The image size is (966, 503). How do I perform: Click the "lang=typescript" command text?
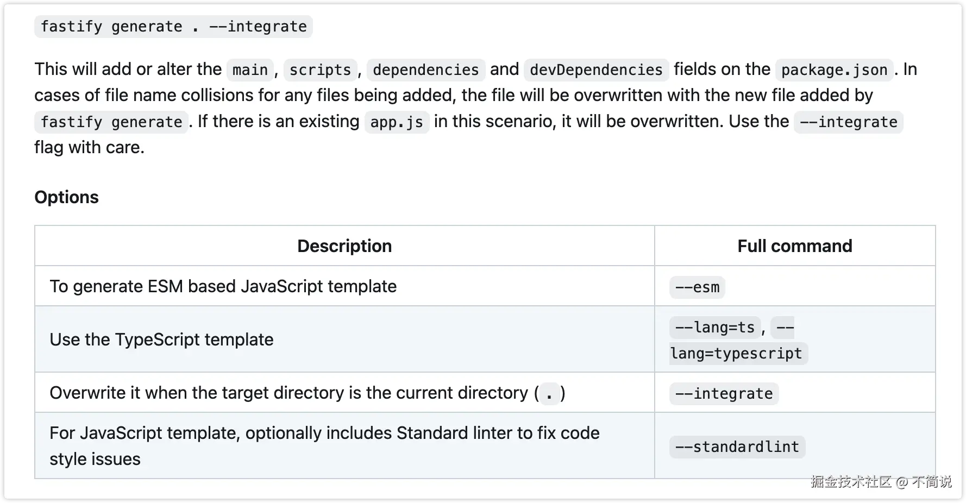736,354
